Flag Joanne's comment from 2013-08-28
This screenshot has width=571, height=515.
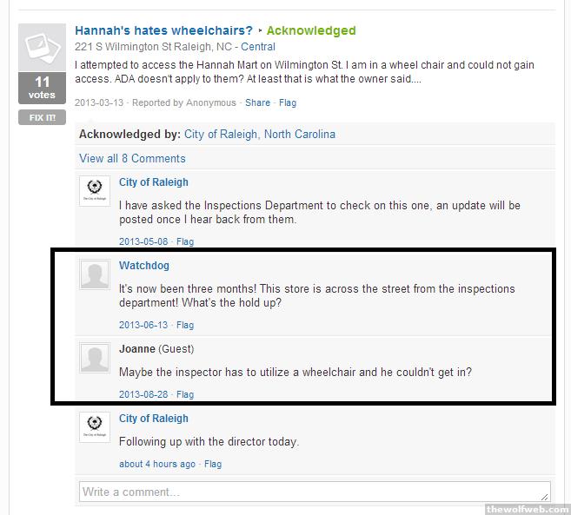[x=185, y=394]
